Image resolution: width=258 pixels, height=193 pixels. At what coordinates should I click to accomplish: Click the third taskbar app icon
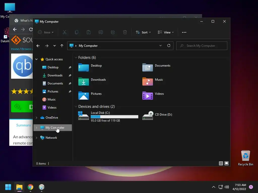point(42,187)
